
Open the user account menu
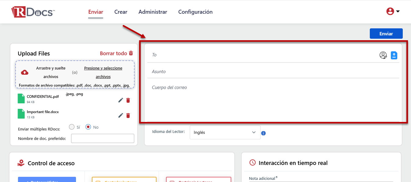[x=393, y=12]
